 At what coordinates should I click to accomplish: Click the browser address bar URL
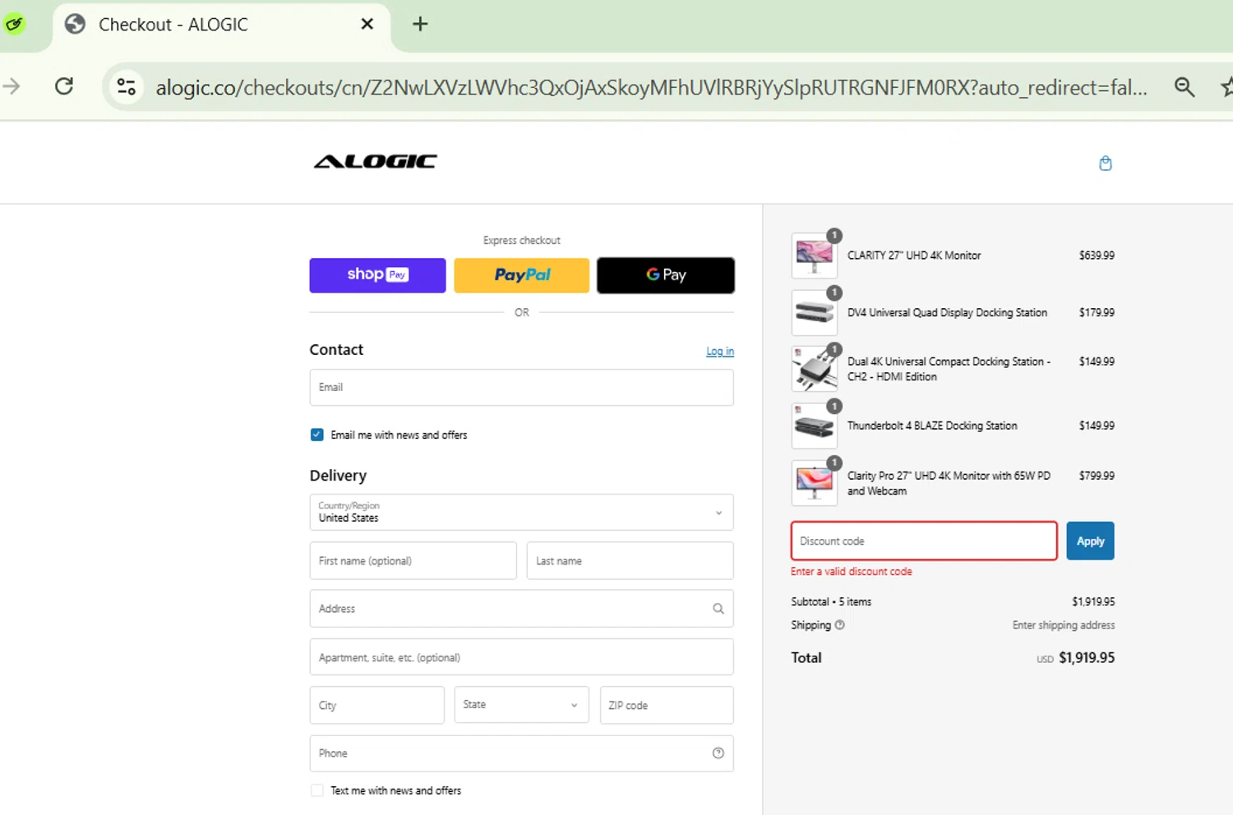651,87
